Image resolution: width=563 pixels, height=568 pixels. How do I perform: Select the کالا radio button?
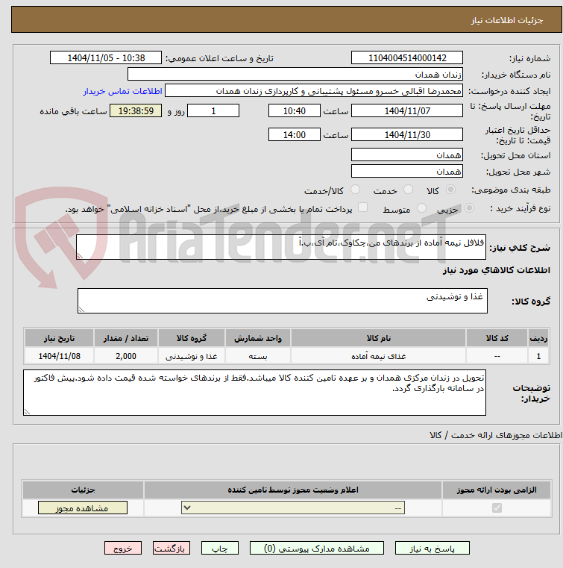(x=451, y=189)
